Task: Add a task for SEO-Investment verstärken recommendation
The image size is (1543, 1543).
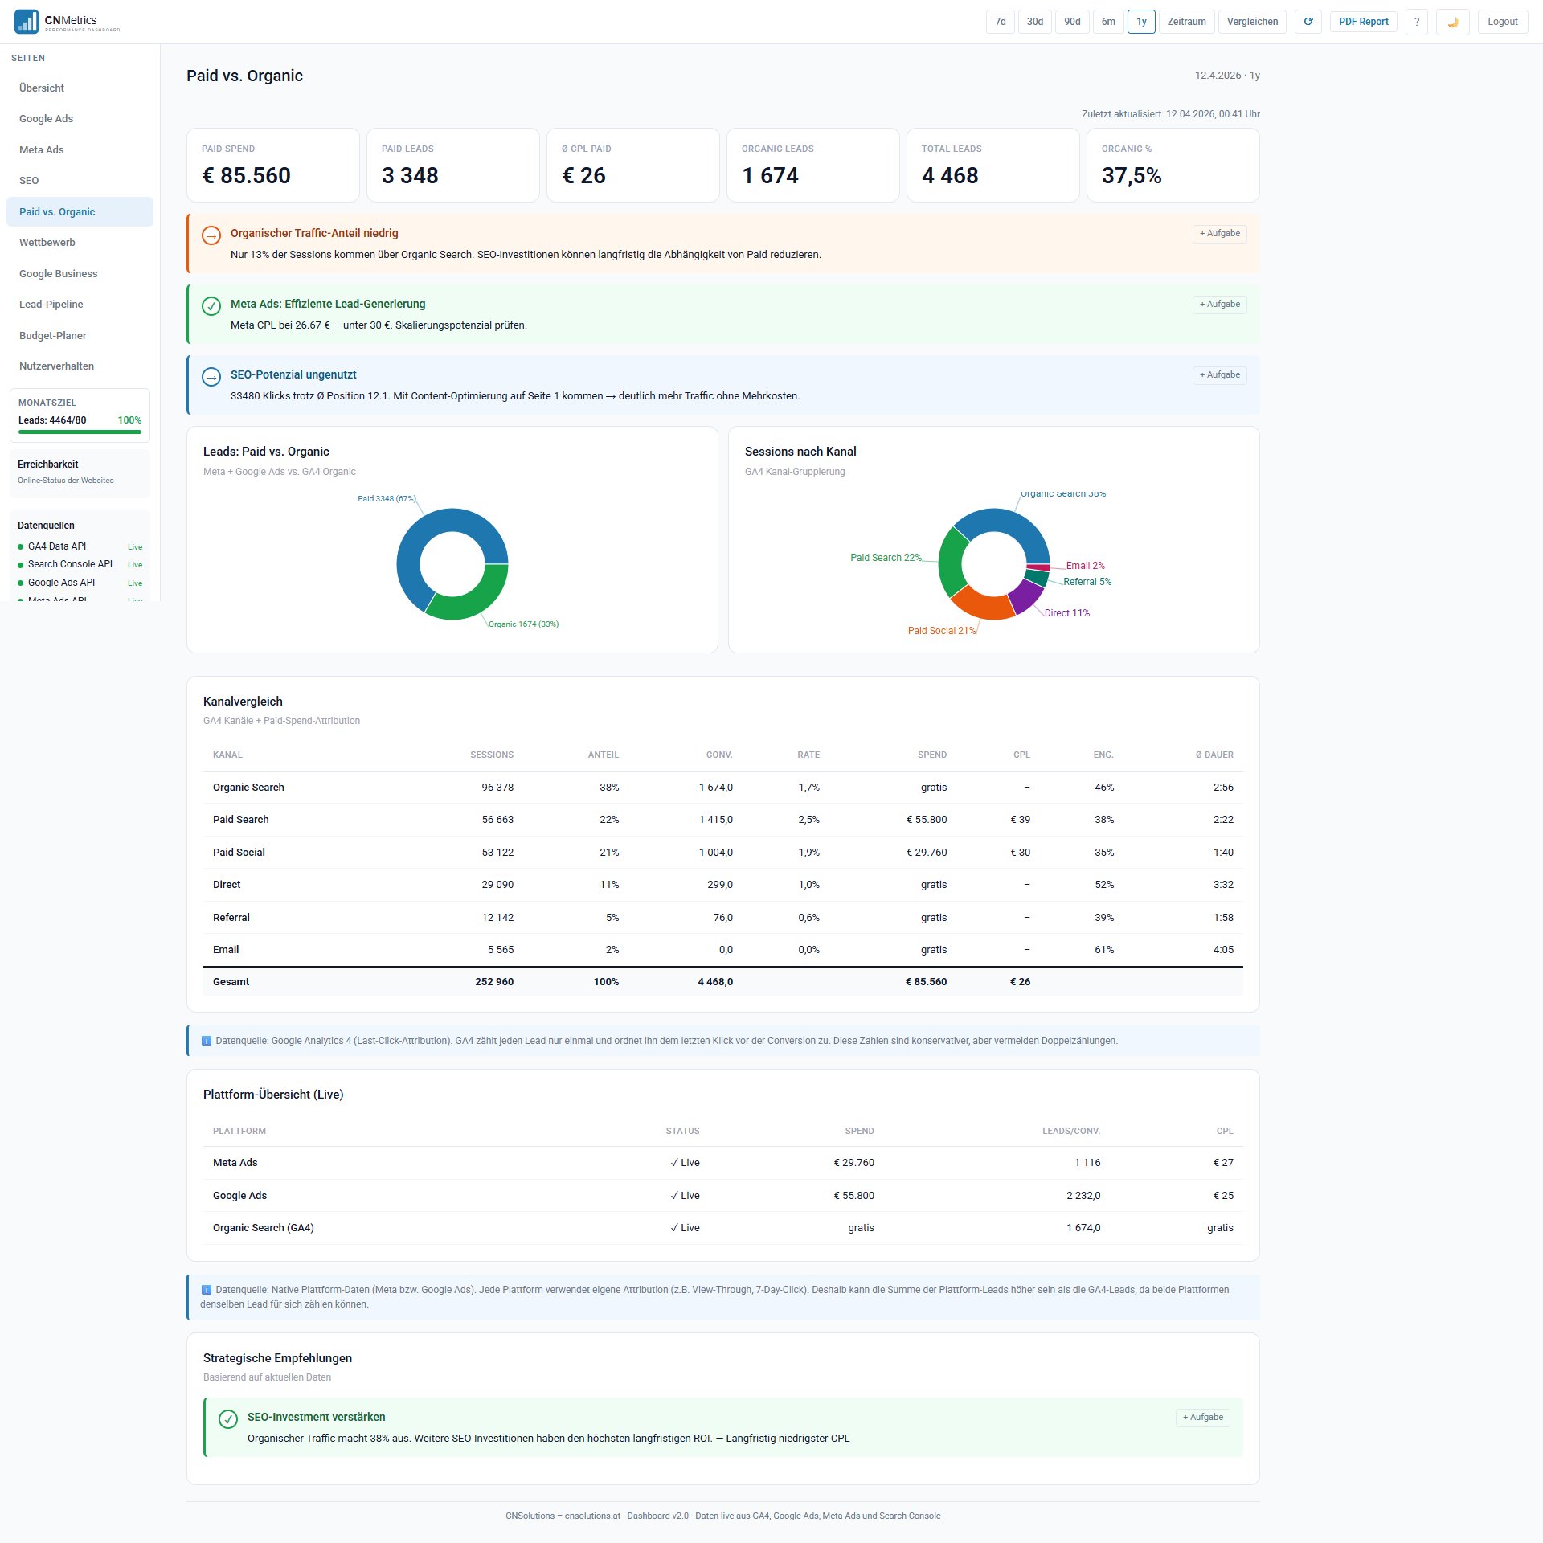Action: [1202, 1417]
